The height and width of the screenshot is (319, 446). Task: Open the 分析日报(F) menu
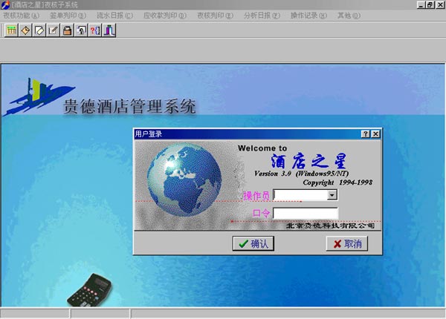[x=262, y=16]
